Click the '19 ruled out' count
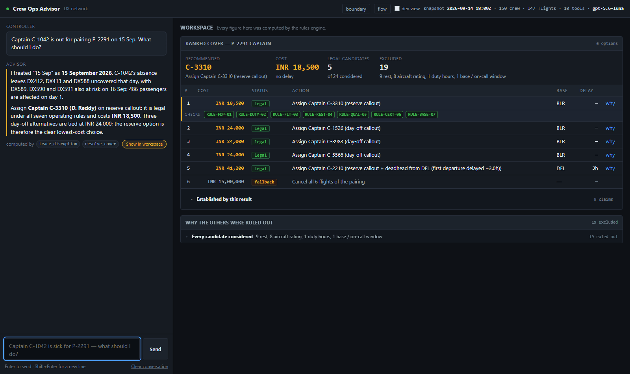This screenshot has height=374, width=630. click(x=603, y=237)
